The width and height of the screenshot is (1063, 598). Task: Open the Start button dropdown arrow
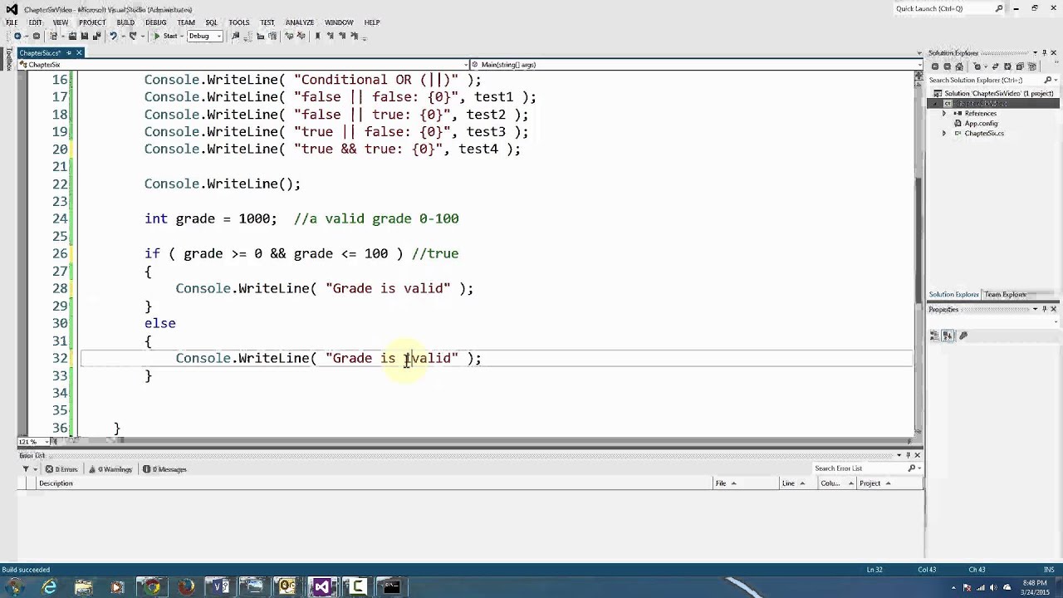click(182, 36)
